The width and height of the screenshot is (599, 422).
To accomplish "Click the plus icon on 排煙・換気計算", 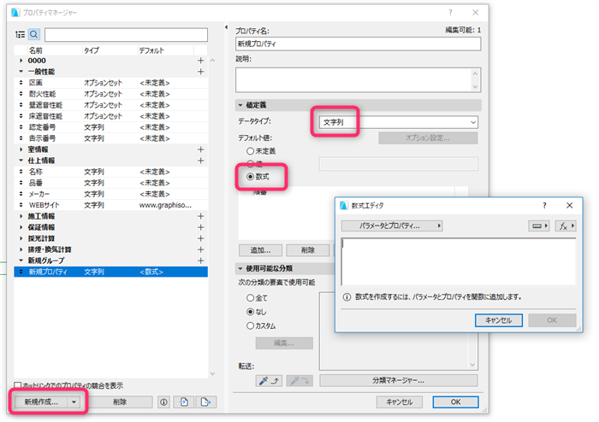I will coord(200,249).
